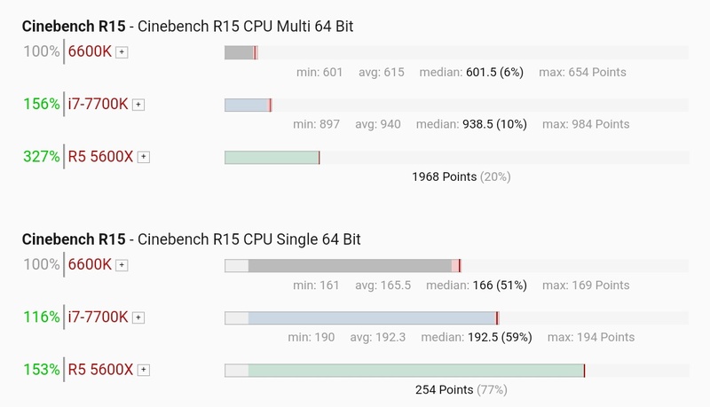
Task: Open the 6600K link in Multi benchmark
Action: [91, 51]
